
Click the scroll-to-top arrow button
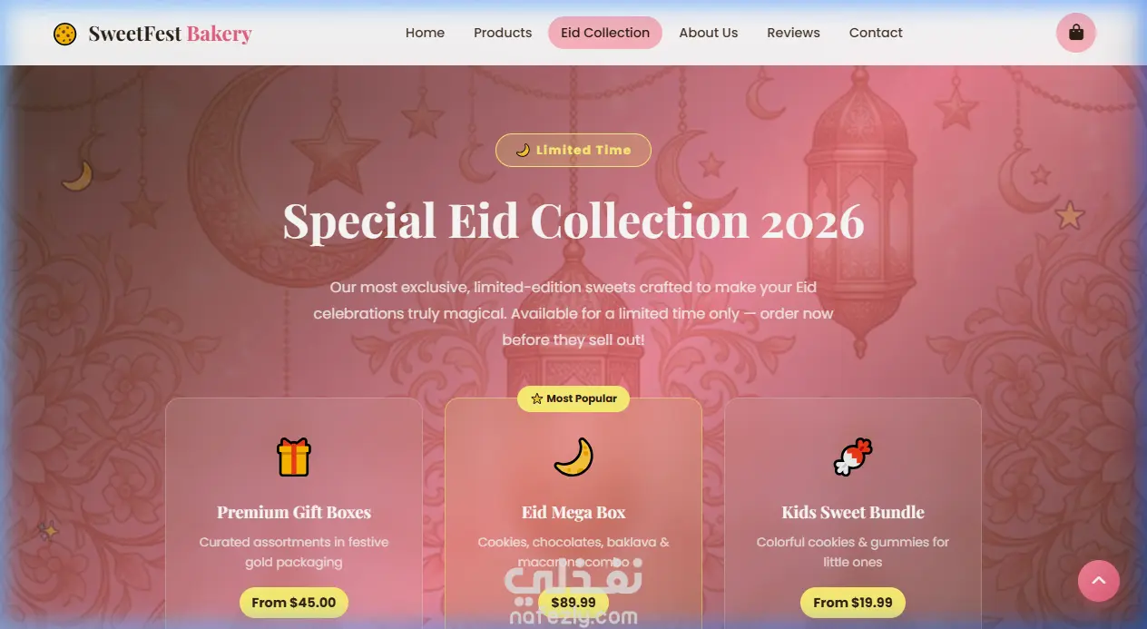pos(1098,581)
